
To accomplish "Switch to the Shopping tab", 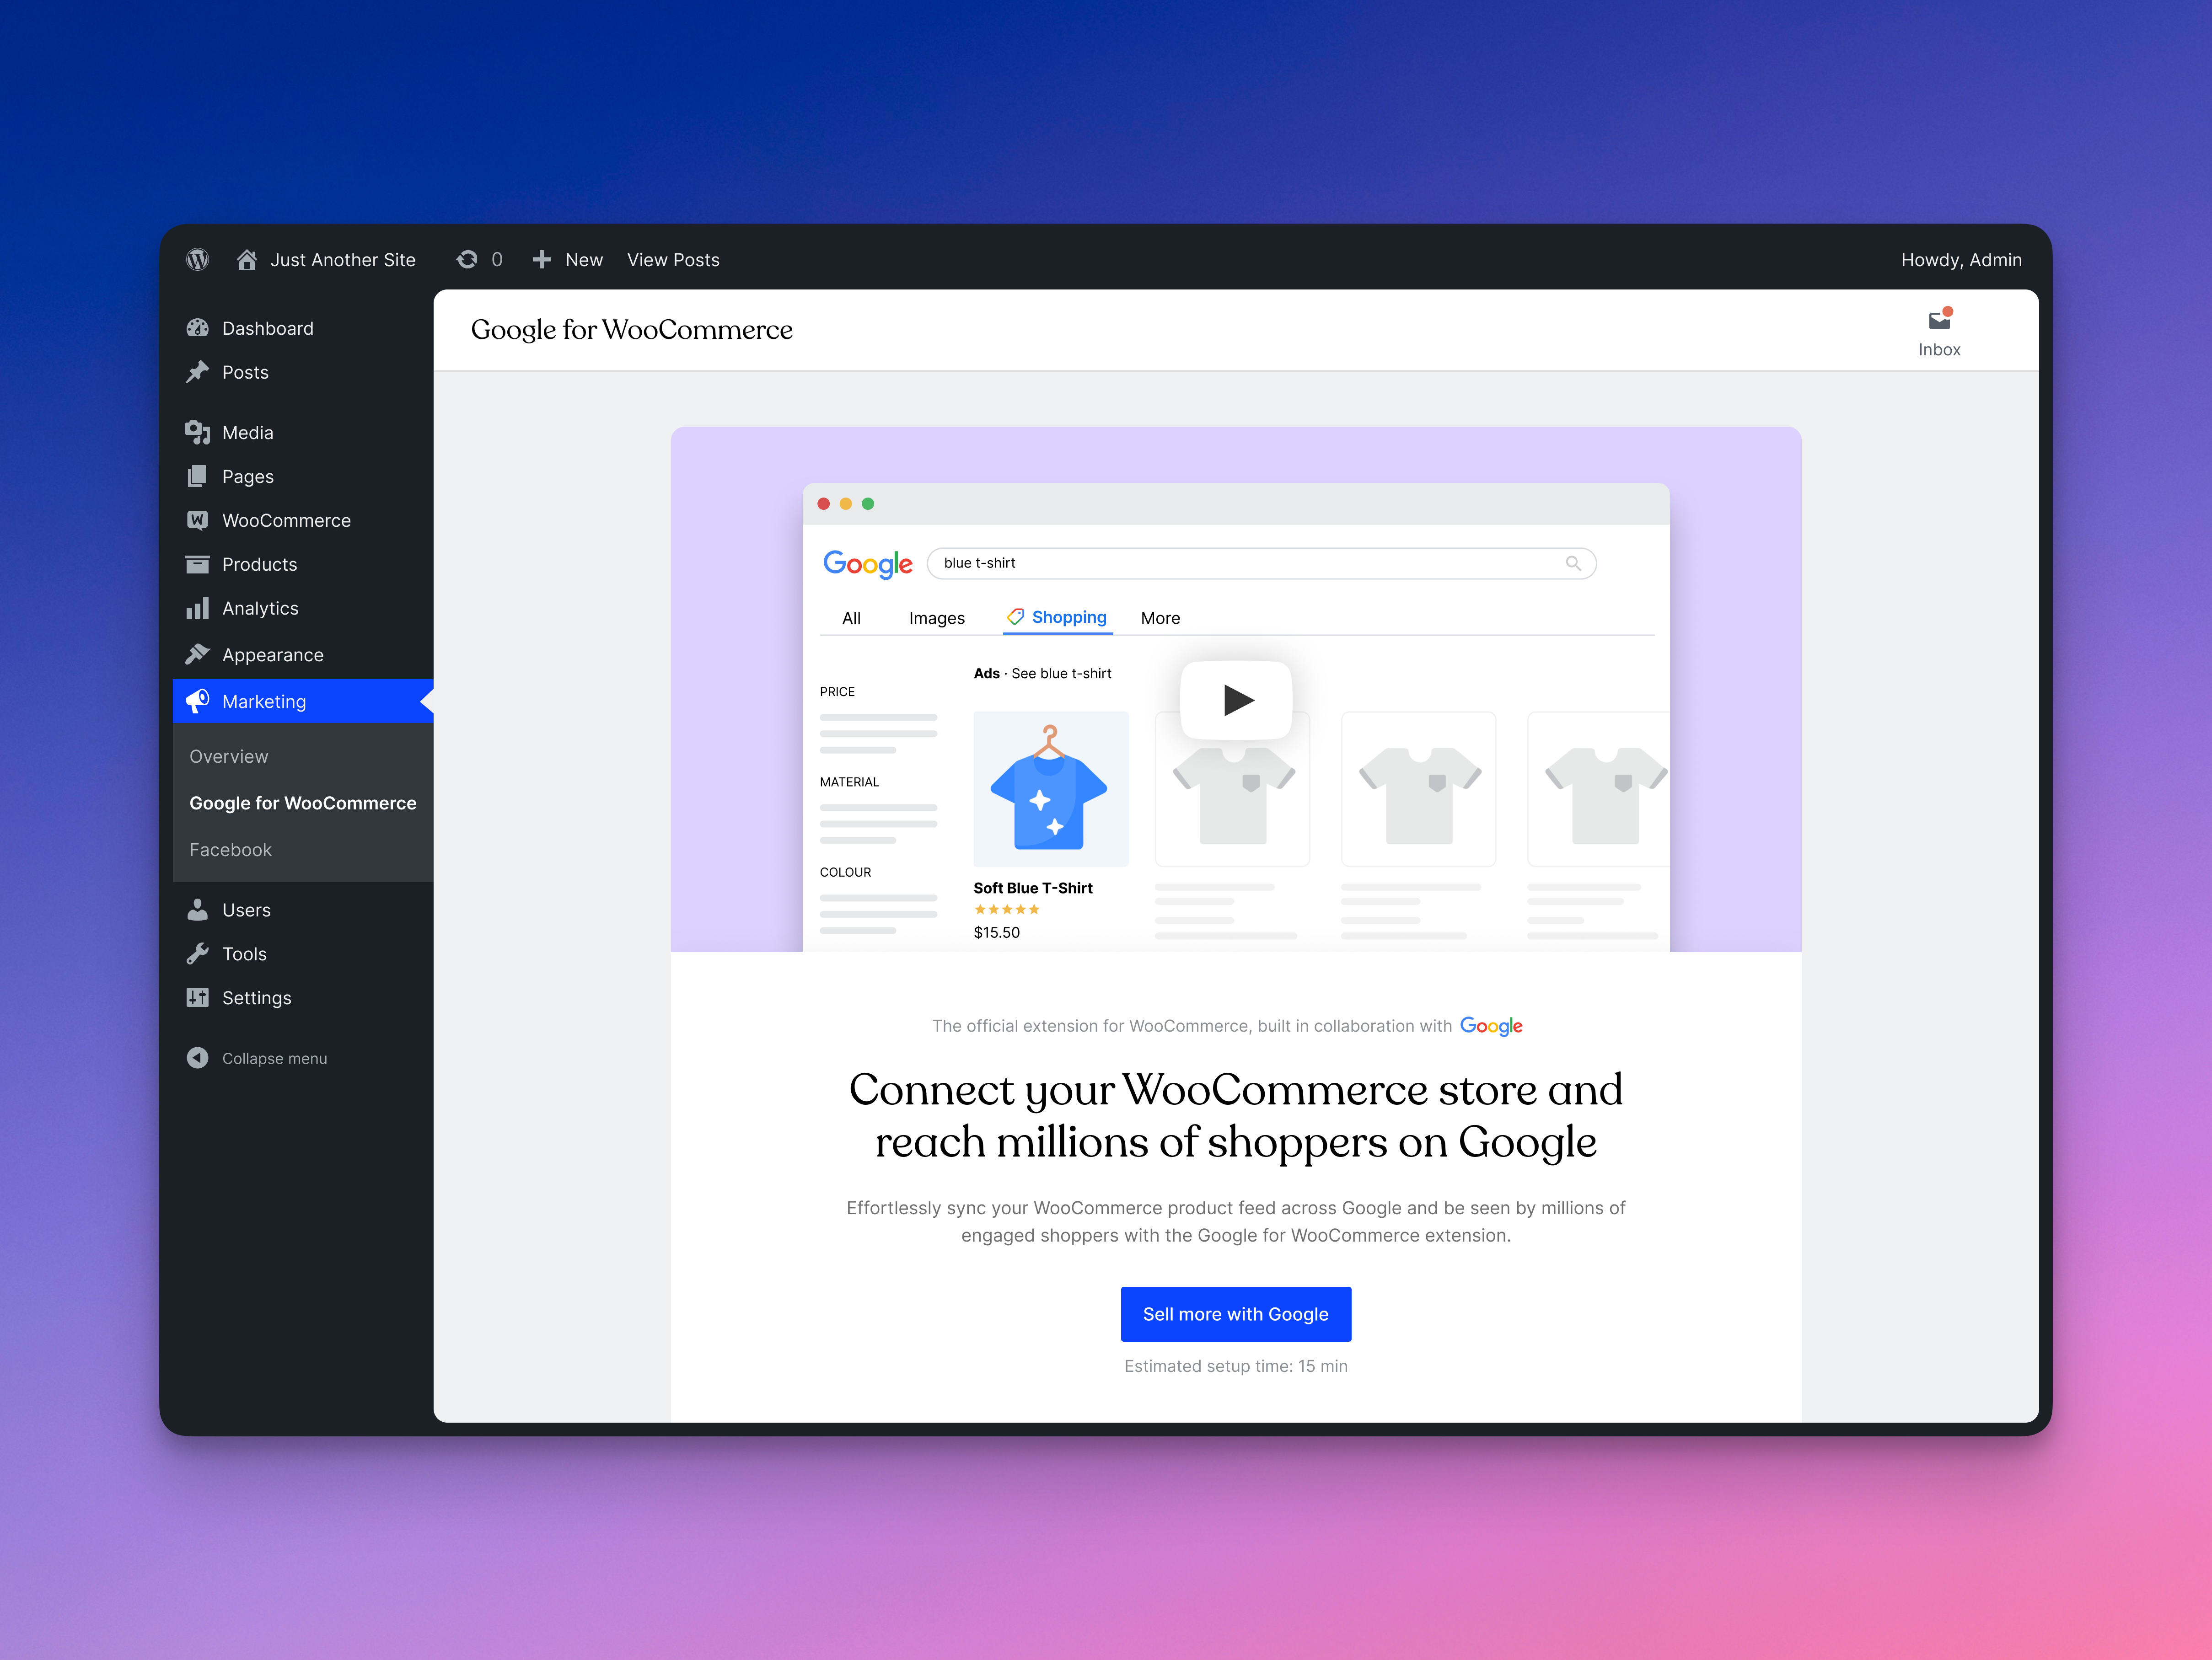I will pos(1057,618).
